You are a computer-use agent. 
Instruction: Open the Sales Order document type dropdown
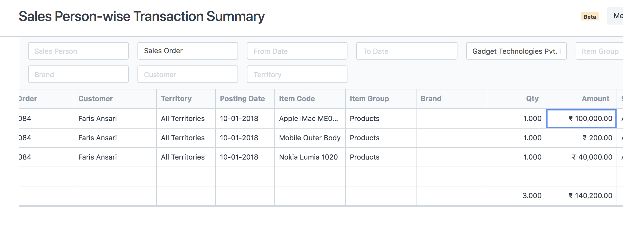(187, 51)
